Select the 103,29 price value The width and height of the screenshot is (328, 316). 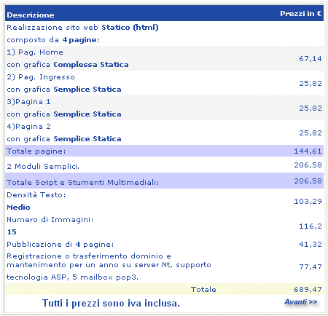click(308, 202)
